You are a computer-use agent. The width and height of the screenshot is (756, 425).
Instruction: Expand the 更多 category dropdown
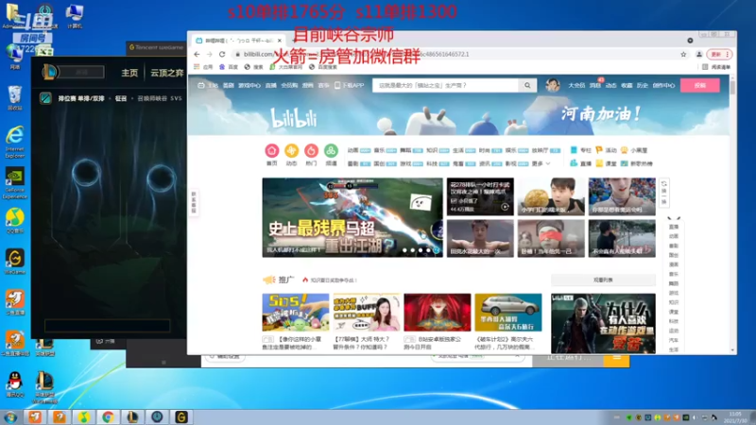541,163
